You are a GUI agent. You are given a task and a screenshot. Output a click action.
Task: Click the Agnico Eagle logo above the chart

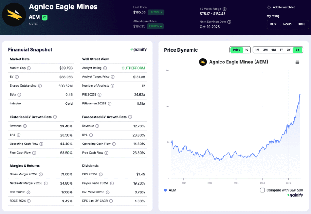point(203,62)
